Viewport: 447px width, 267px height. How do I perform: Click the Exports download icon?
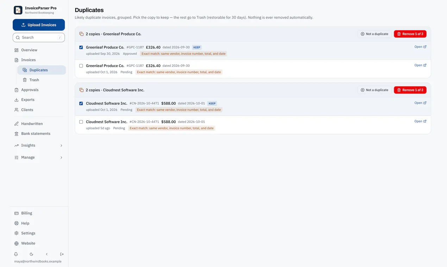tap(16, 100)
